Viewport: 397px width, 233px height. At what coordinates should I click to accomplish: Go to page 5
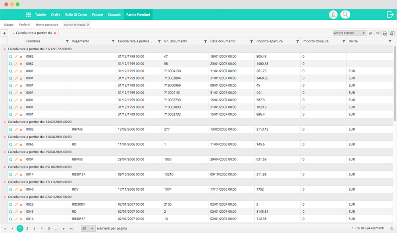click(x=49, y=229)
